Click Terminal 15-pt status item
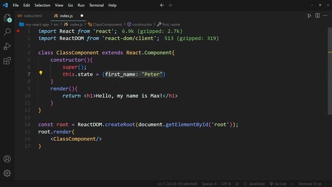Viewport: 332px width, 187px height. [310, 184]
